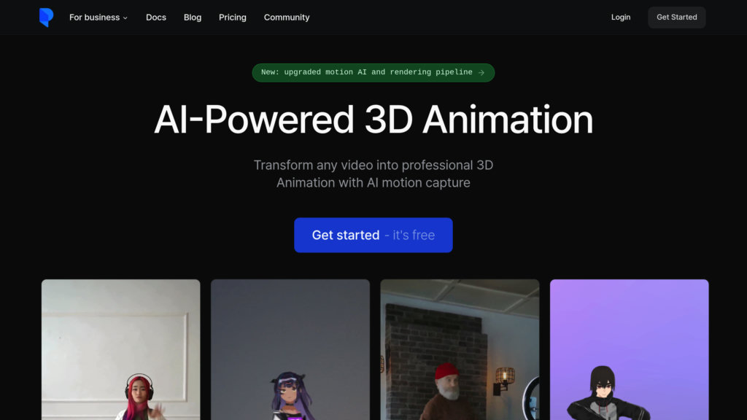Visit the Community page

(x=287, y=17)
